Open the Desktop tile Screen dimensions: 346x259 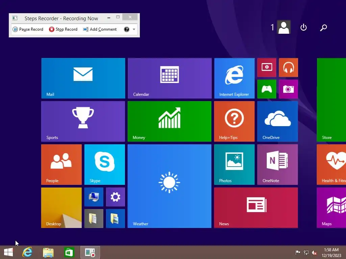(x=61, y=208)
